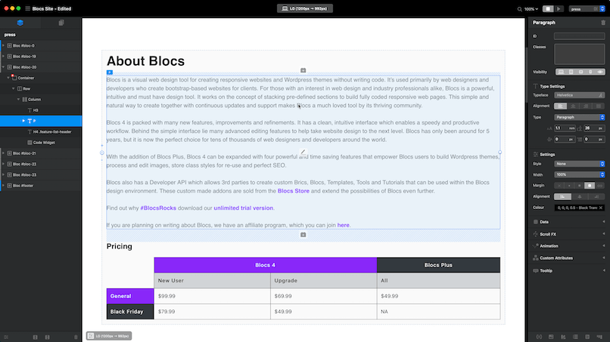Select Bloc #bloc-22 in layer tree
The height and width of the screenshot is (342, 610).
[x=41, y=165]
